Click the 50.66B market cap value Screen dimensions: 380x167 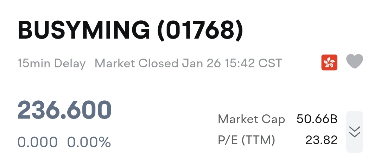(317, 119)
